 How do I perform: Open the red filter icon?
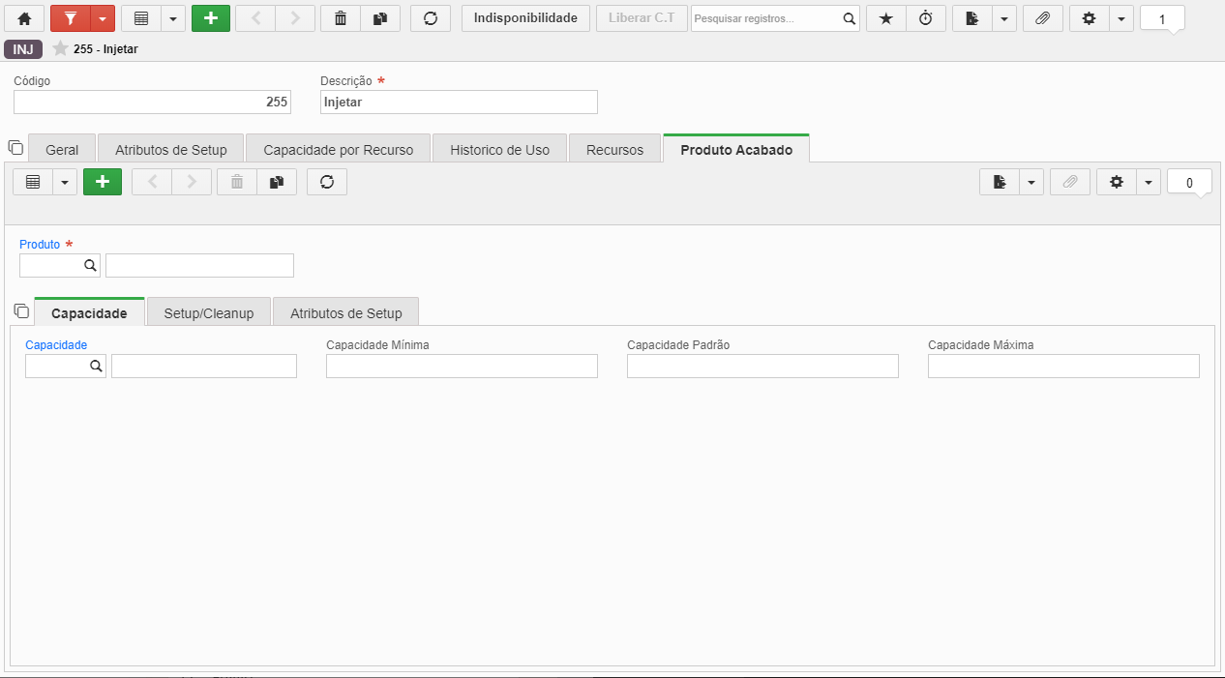click(x=70, y=18)
